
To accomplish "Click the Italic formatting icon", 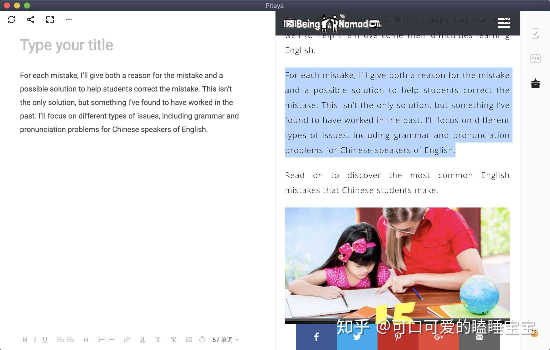I will coord(35,339).
